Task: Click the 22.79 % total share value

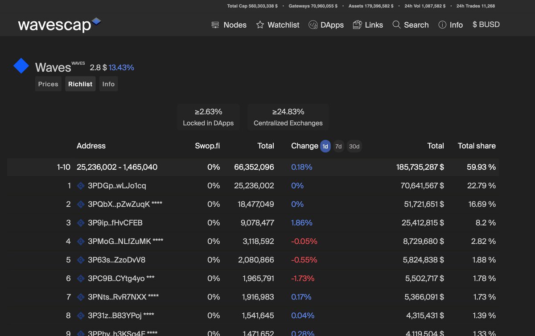Action: point(481,186)
